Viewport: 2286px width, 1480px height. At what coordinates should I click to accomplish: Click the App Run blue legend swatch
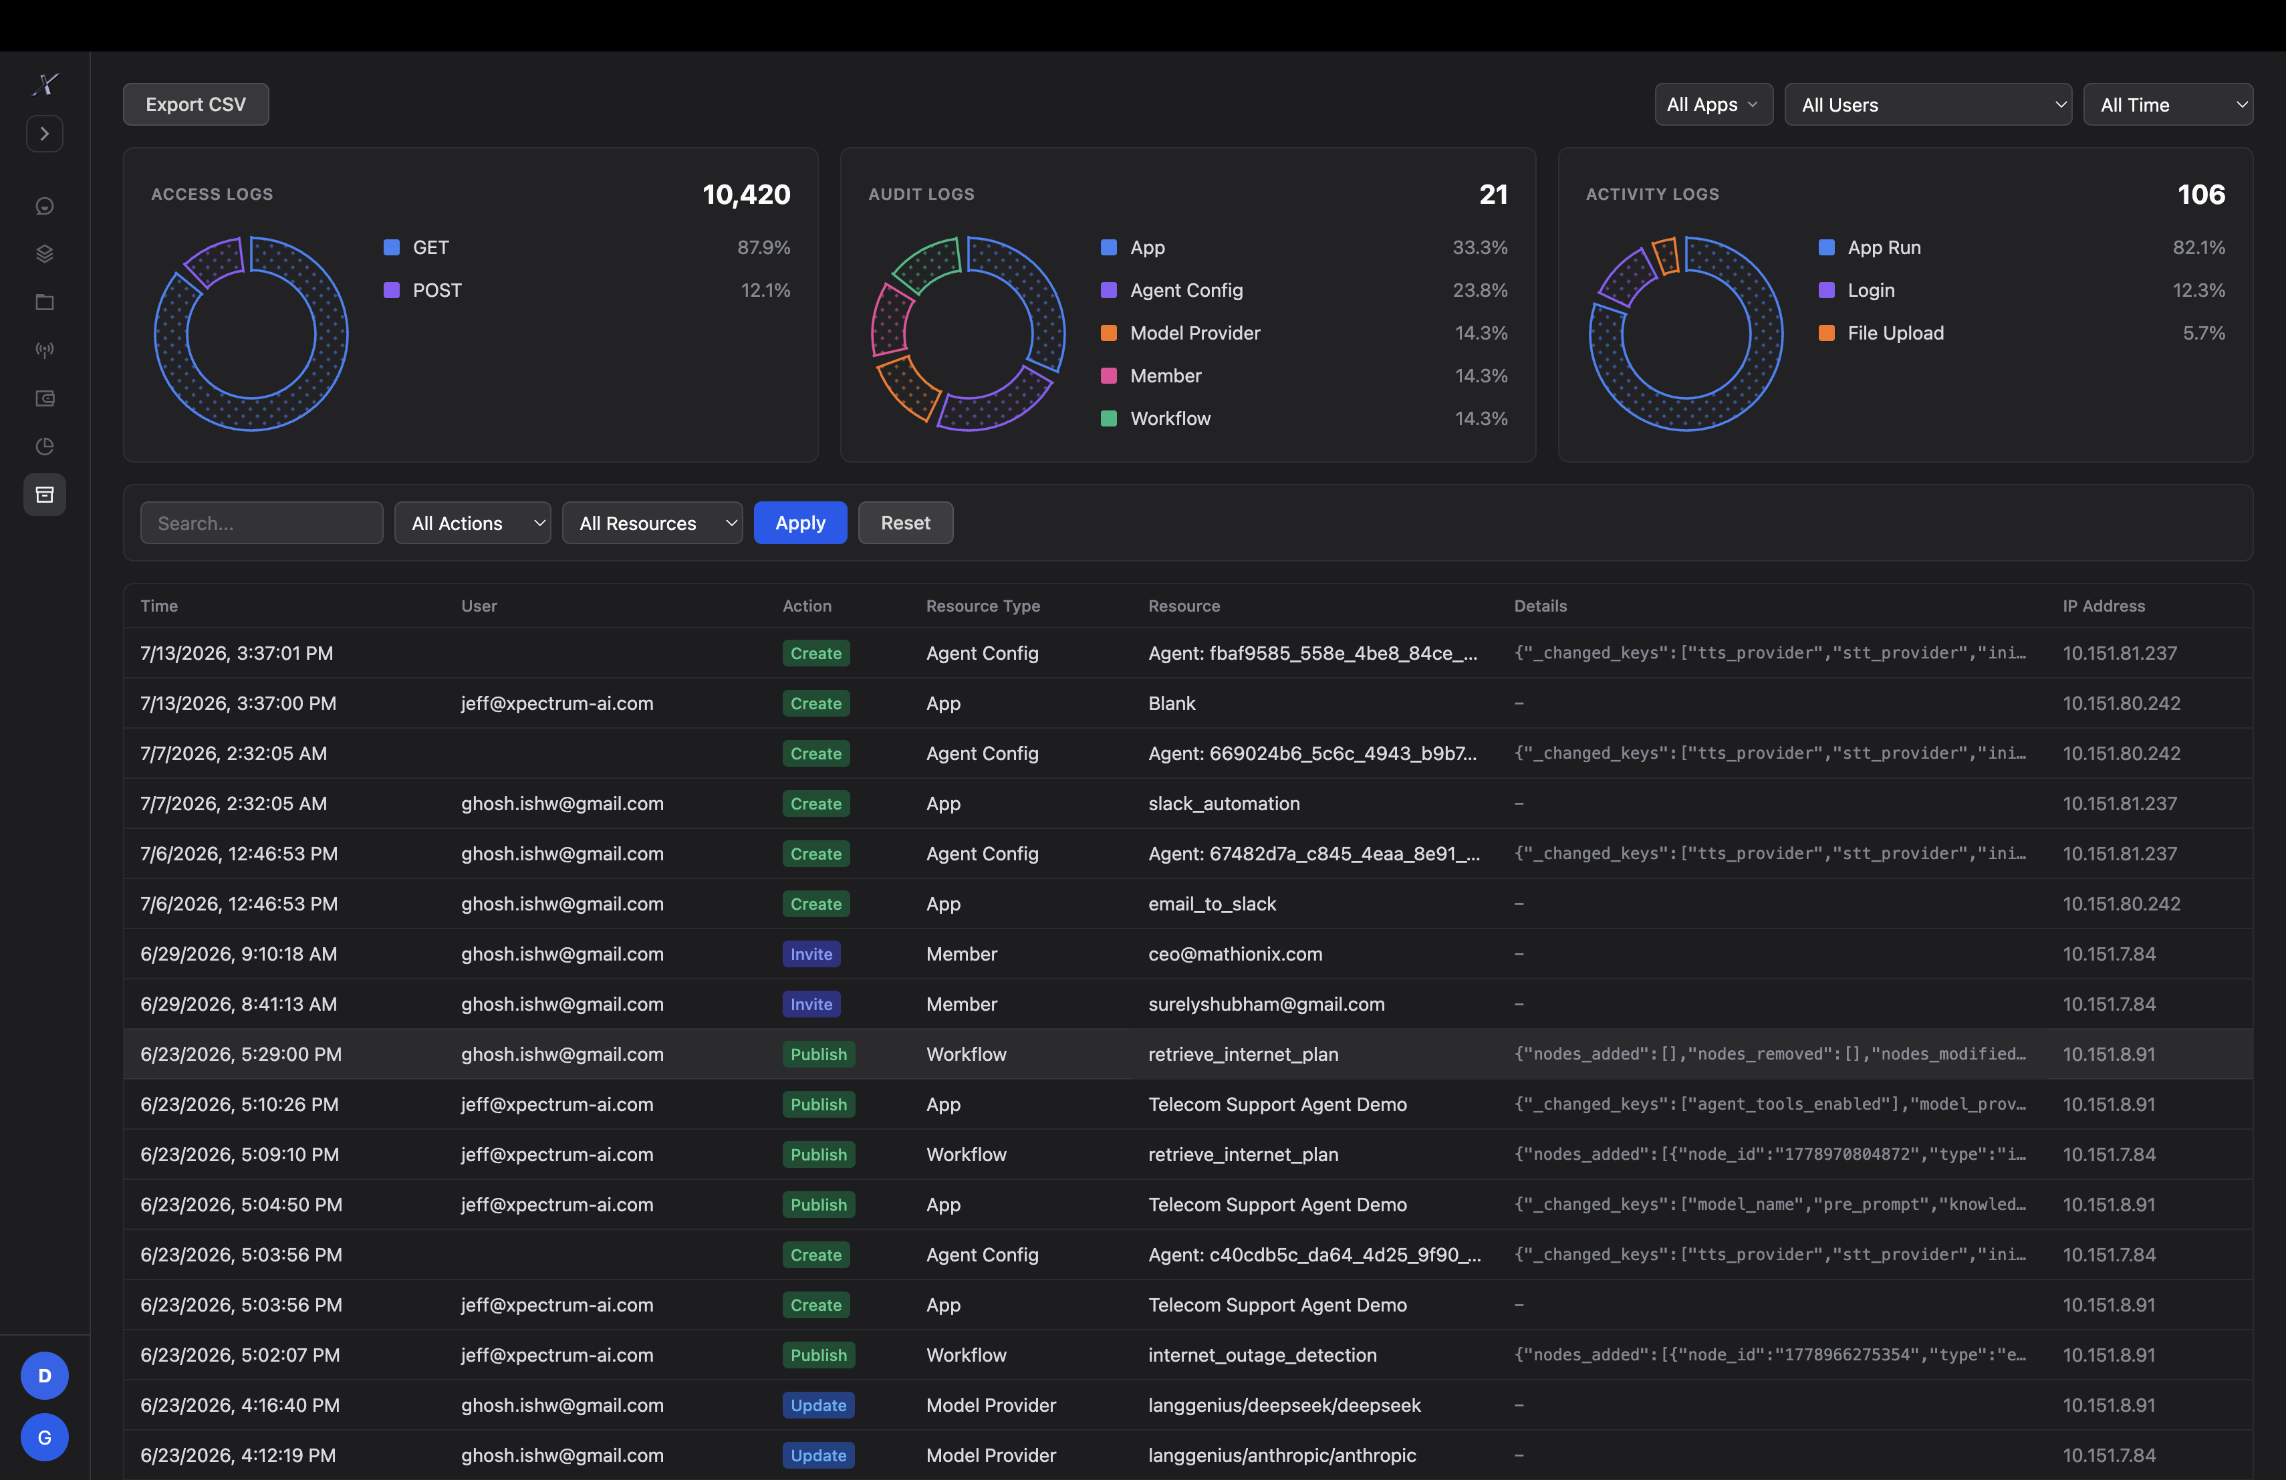pos(1826,248)
